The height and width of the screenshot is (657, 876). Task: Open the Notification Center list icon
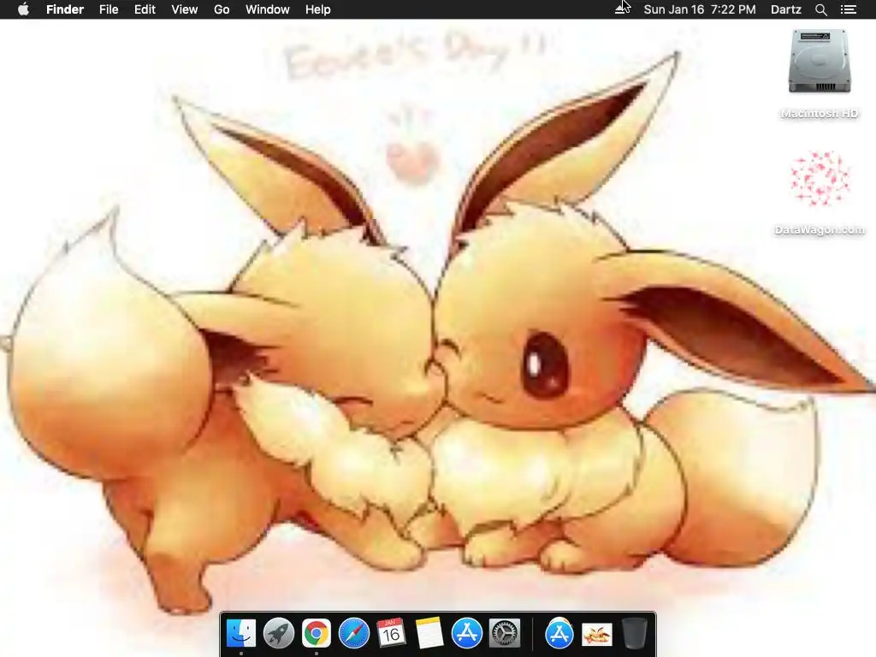tap(848, 9)
